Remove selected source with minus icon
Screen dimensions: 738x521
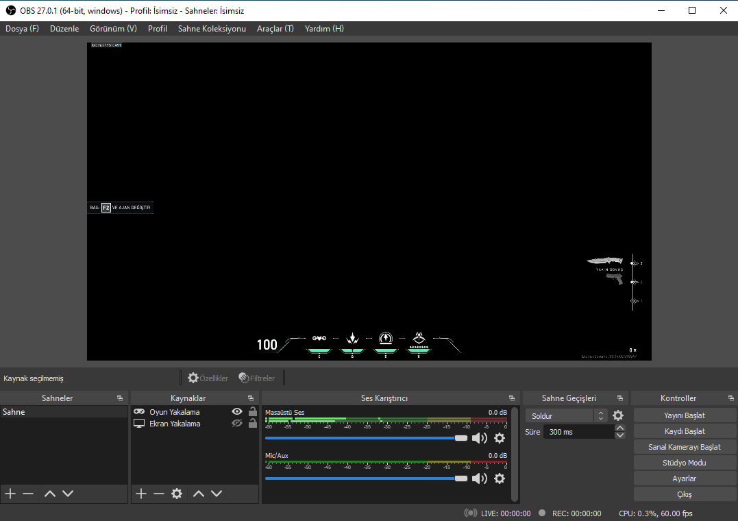(159, 494)
